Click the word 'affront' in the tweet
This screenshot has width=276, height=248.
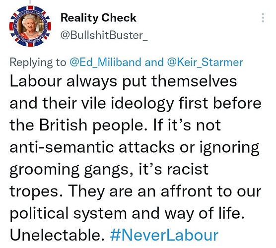click(187, 191)
